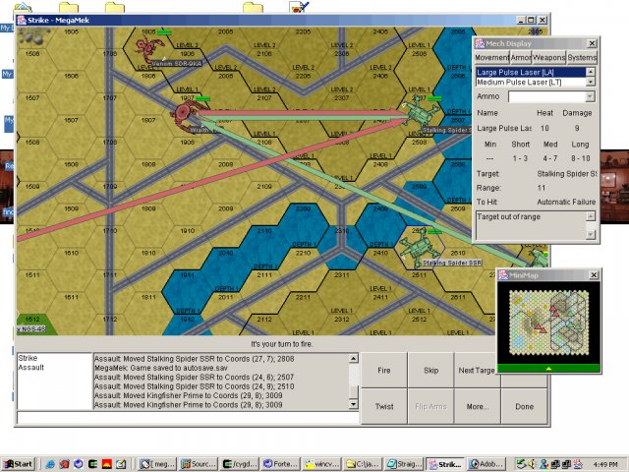Open the Weapons tab

[x=548, y=58]
